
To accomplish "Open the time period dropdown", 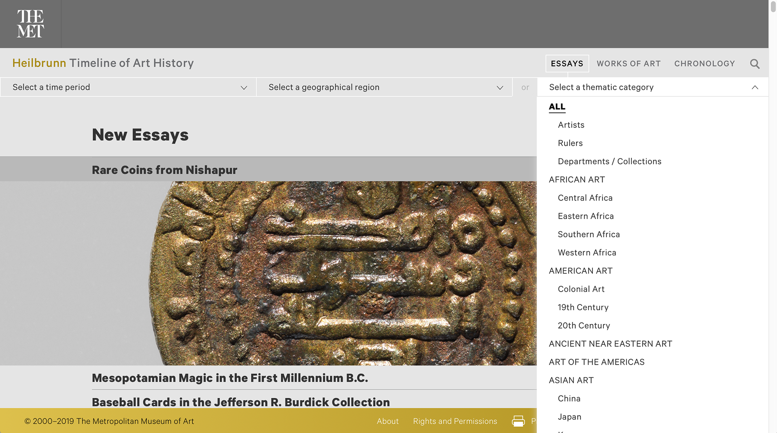I will tap(128, 87).
